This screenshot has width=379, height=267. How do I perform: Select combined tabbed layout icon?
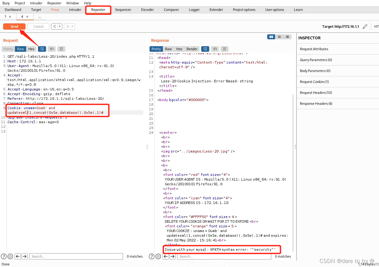click(x=287, y=37)
